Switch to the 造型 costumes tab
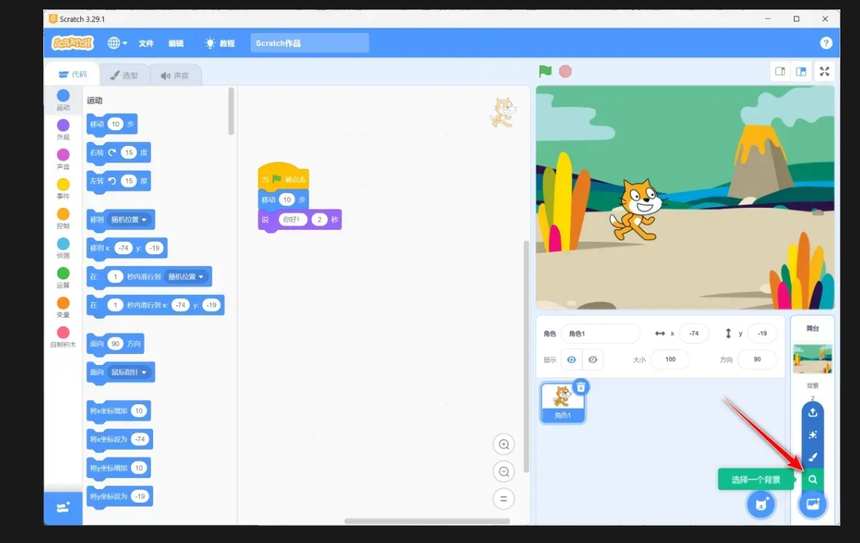Viewport: 860px width, 543px height. [124, 75]
